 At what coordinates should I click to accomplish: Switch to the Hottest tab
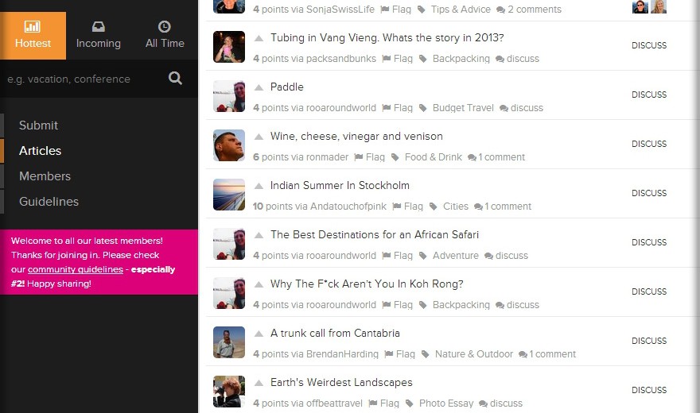[33, 36]
